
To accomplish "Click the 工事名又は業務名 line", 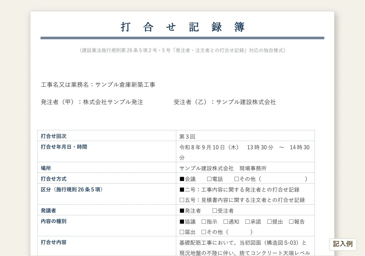I will pyautogui.click(x=98, y=85).
